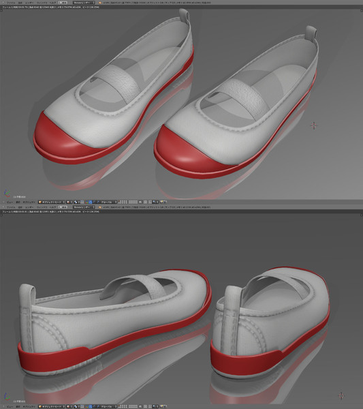This screenshot has width=363, height=409.
Task: Open screen layout selector in topmost menu bar
Action: 63,3
